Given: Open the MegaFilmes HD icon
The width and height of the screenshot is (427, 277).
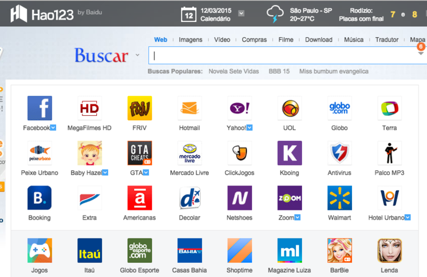Looking at the screenshot, I should click(90, 108).
